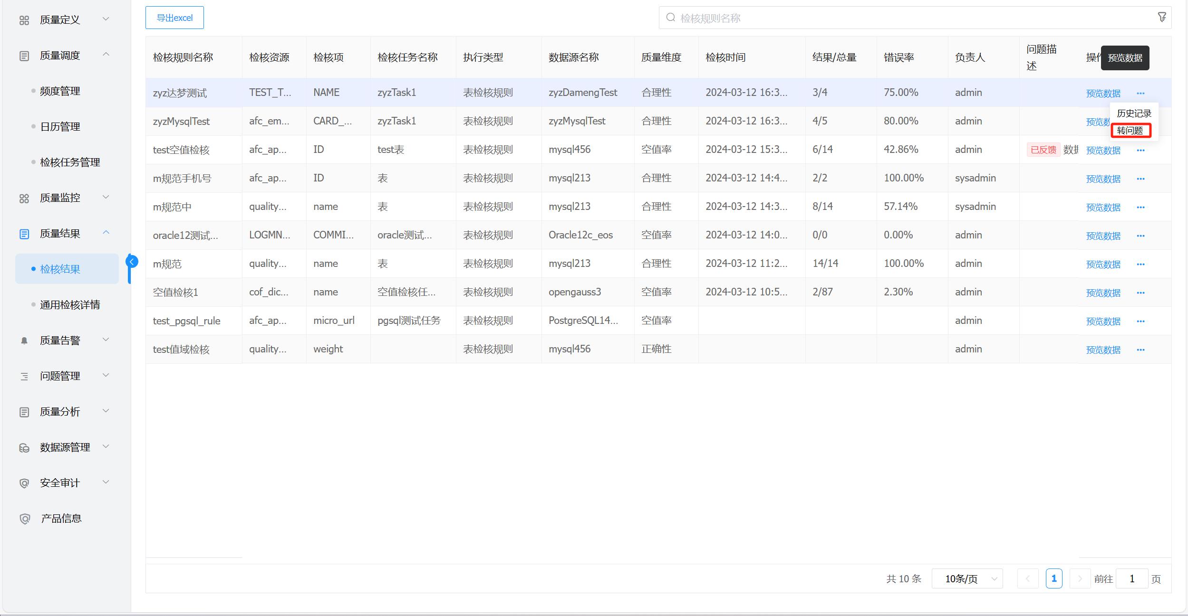
Task: Click ellipsis icon in zyz达梦测试 row
Action: coord(1140,93)
